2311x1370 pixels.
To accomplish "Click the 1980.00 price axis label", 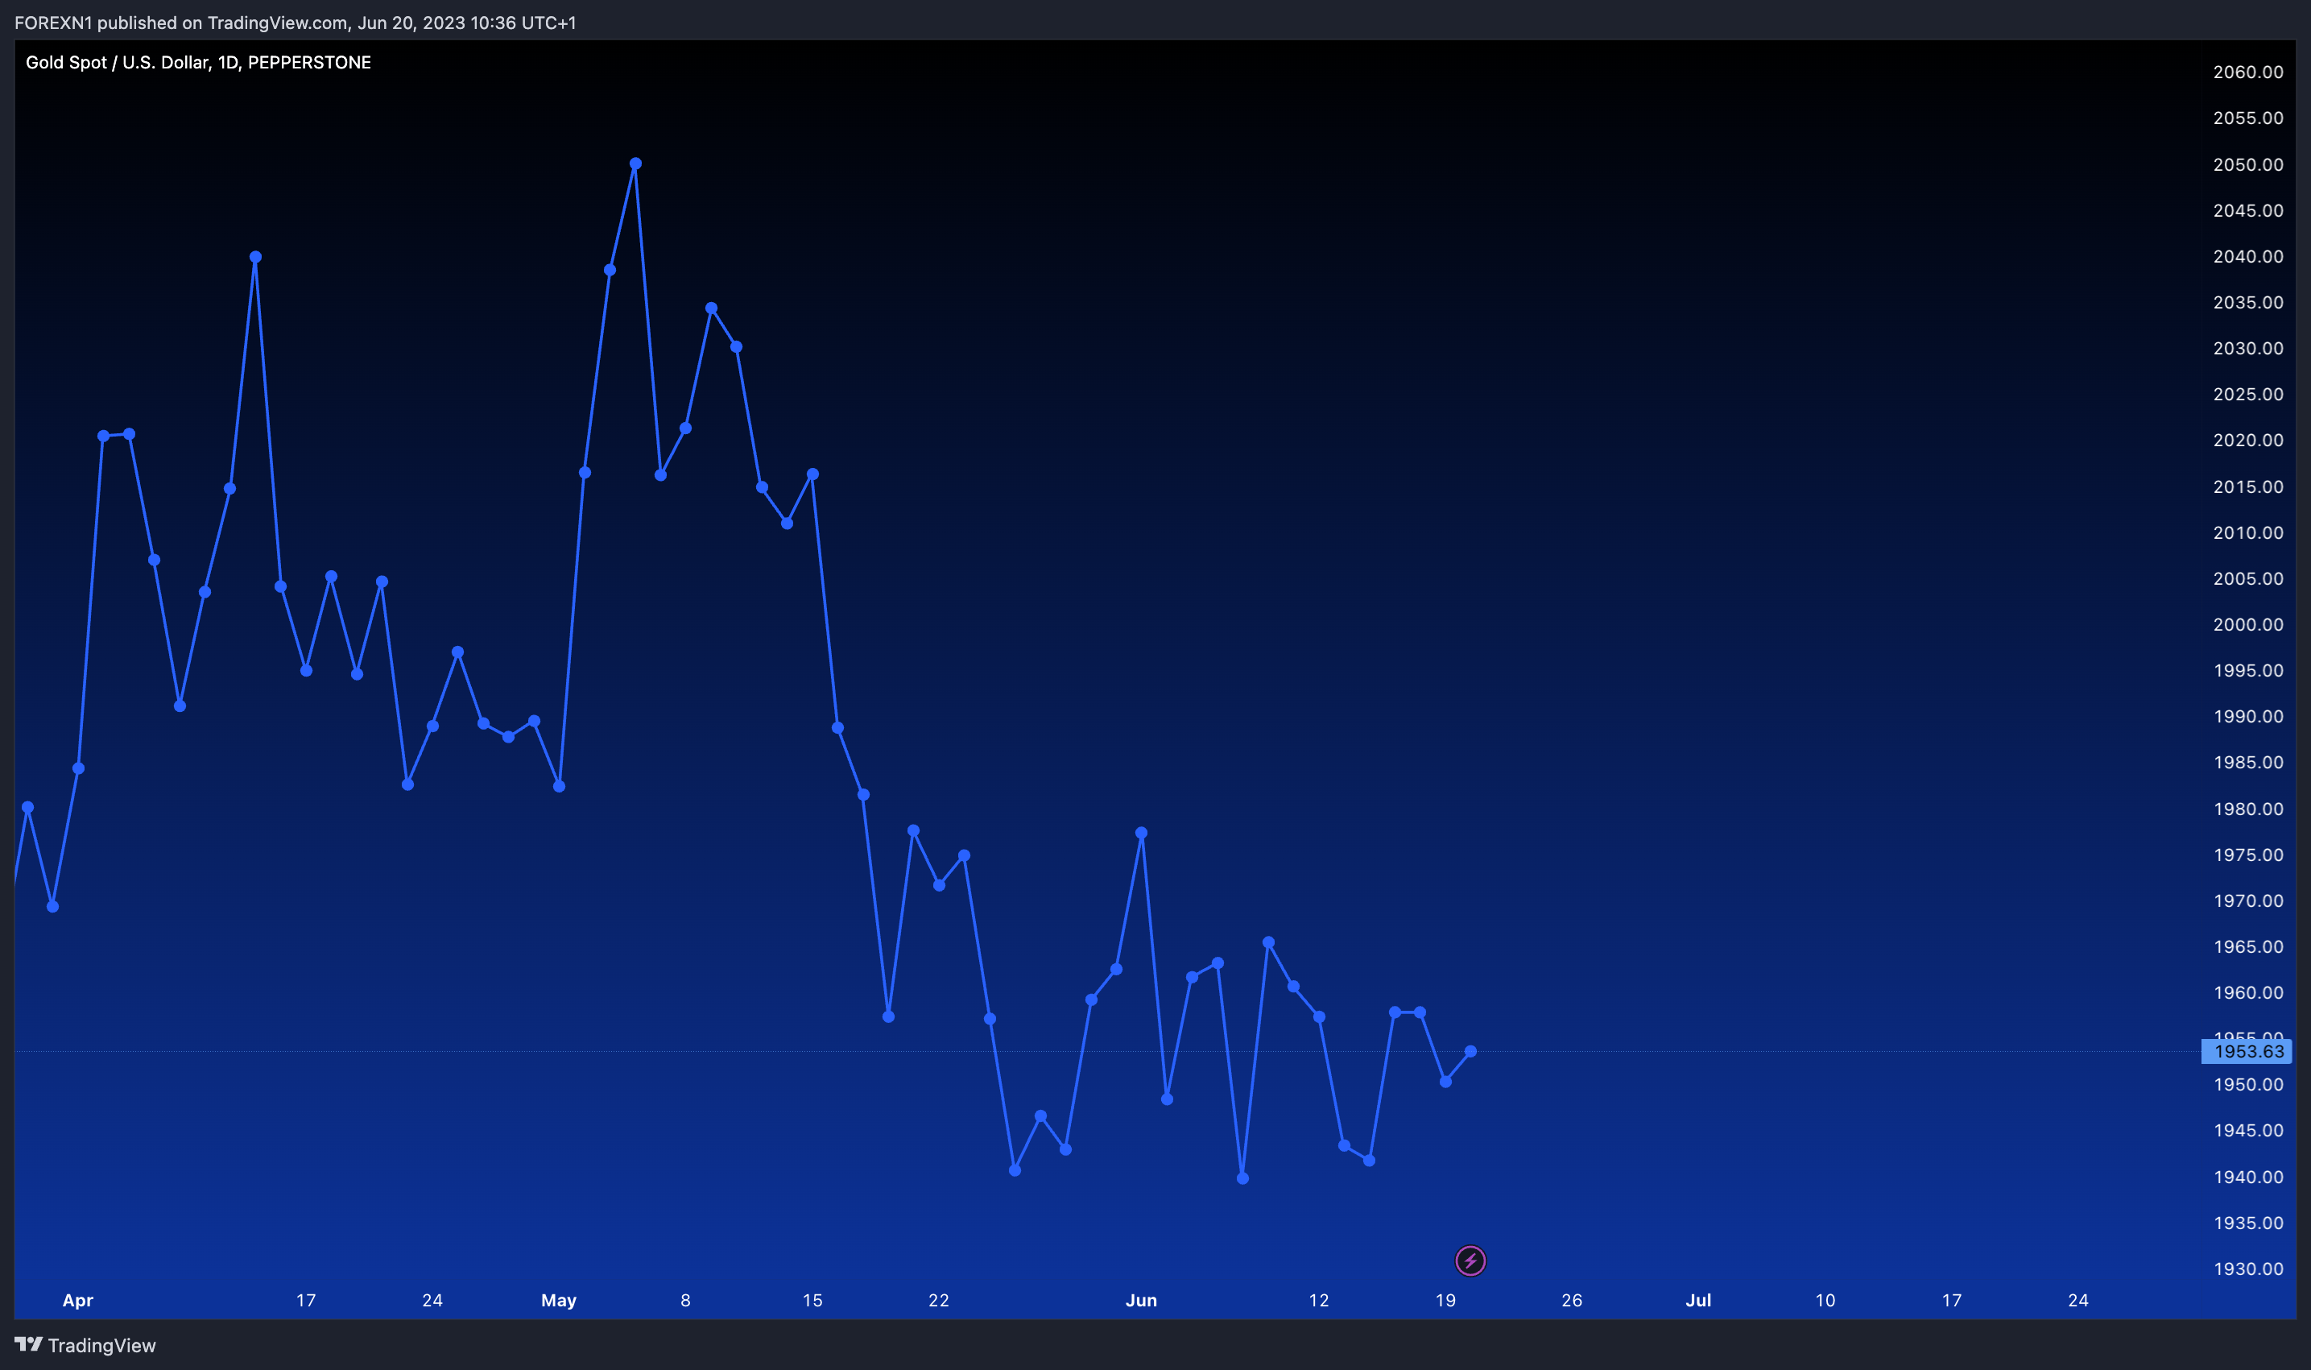I will coord(2247,809).
